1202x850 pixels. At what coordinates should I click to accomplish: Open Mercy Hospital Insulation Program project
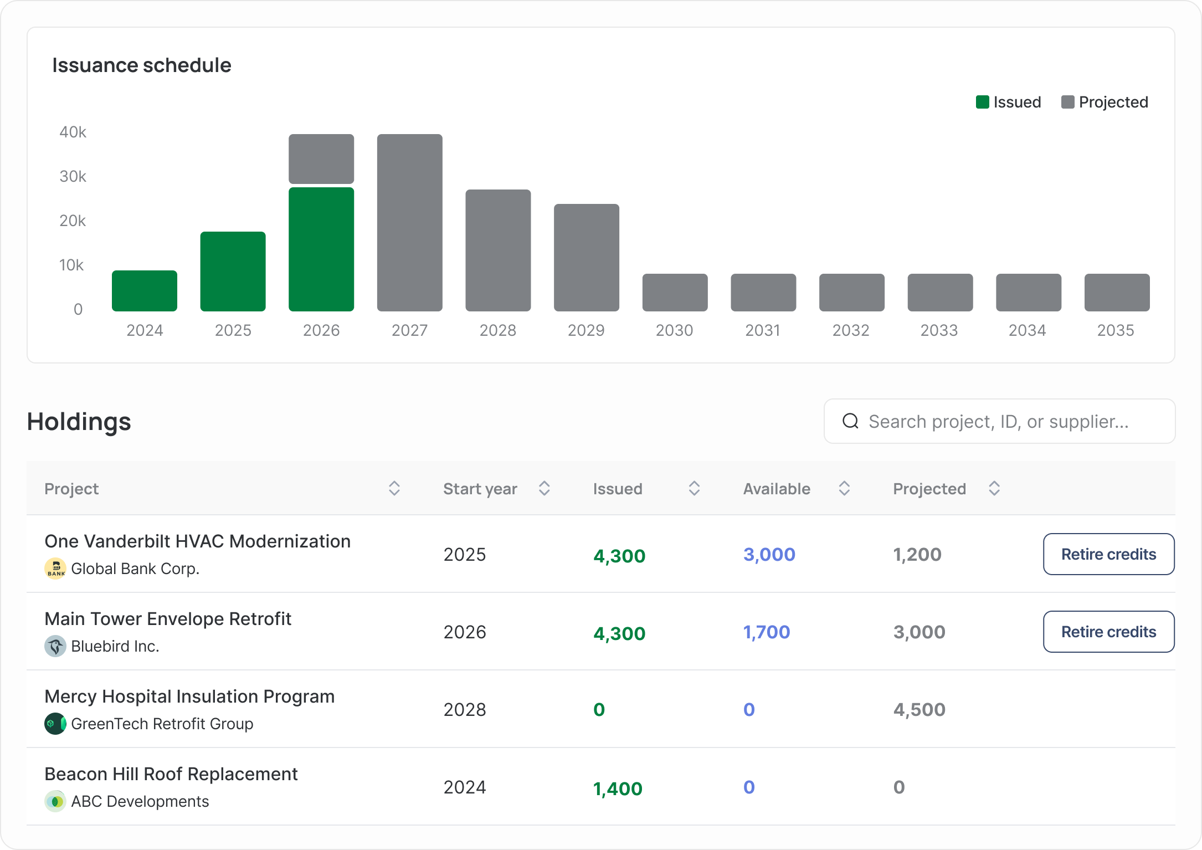[x=189, y=697]
